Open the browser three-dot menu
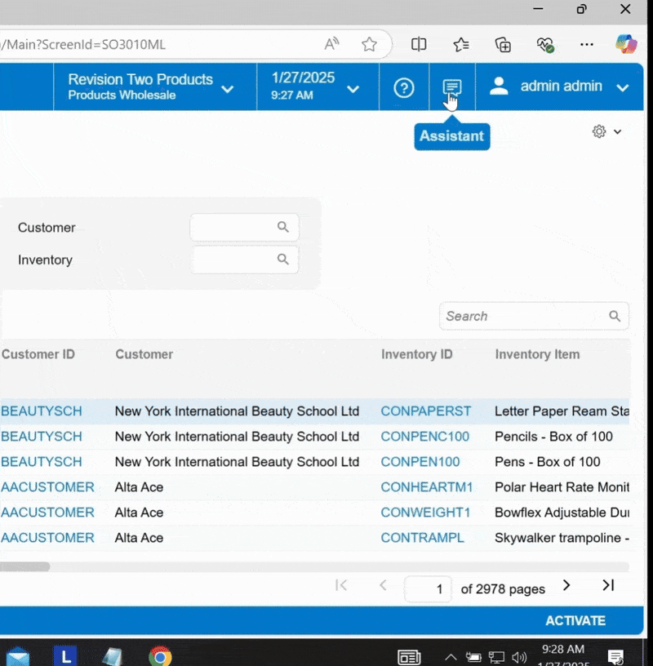The height and width of the screenshot is (666, 653). pyautogui.click(x=586, y=45)
